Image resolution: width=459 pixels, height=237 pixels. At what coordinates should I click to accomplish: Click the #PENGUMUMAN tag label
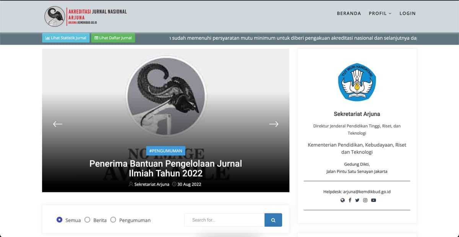click(x=166, y=151)
